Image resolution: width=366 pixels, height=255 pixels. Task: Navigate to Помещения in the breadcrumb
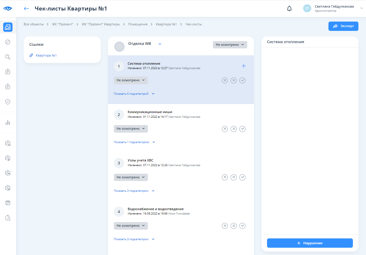coord(138,24)
